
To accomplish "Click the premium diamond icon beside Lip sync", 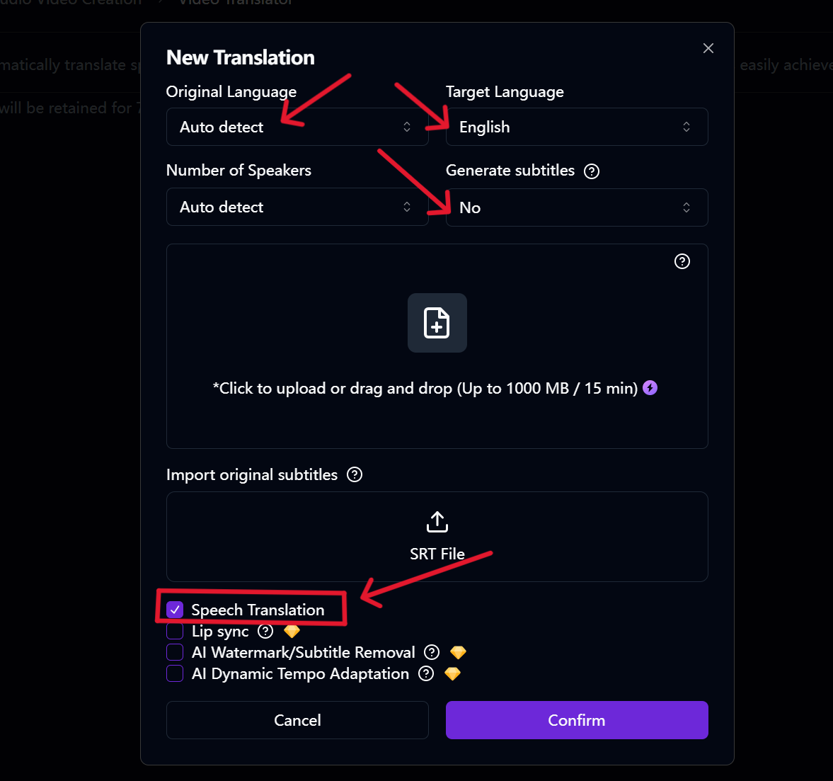I will click(x=292, y=631).
